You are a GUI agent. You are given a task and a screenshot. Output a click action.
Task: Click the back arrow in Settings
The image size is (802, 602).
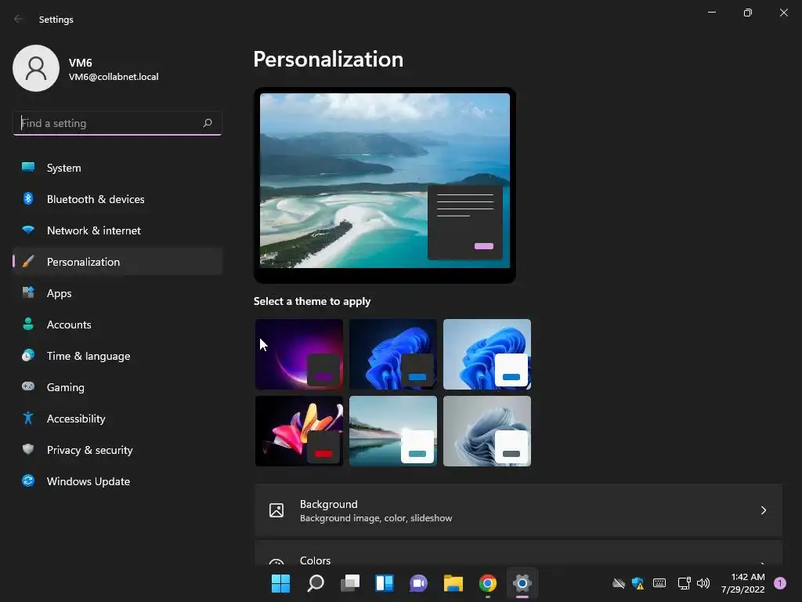click(x=19, y=19)
